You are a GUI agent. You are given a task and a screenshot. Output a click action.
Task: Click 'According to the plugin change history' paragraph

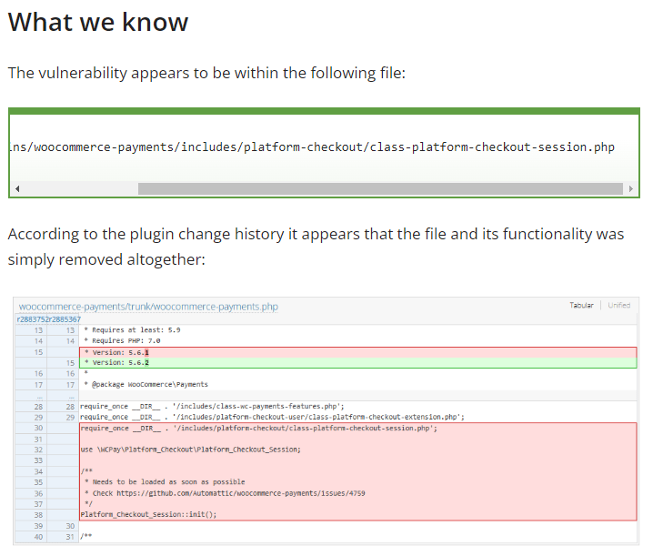316,247
